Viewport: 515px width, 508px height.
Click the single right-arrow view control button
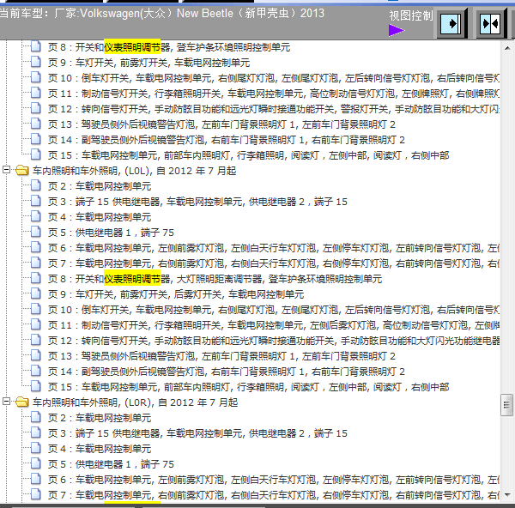pyautogui.click(x=451, y=24)
